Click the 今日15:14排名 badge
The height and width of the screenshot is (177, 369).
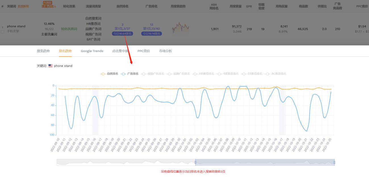pos(151,34)
